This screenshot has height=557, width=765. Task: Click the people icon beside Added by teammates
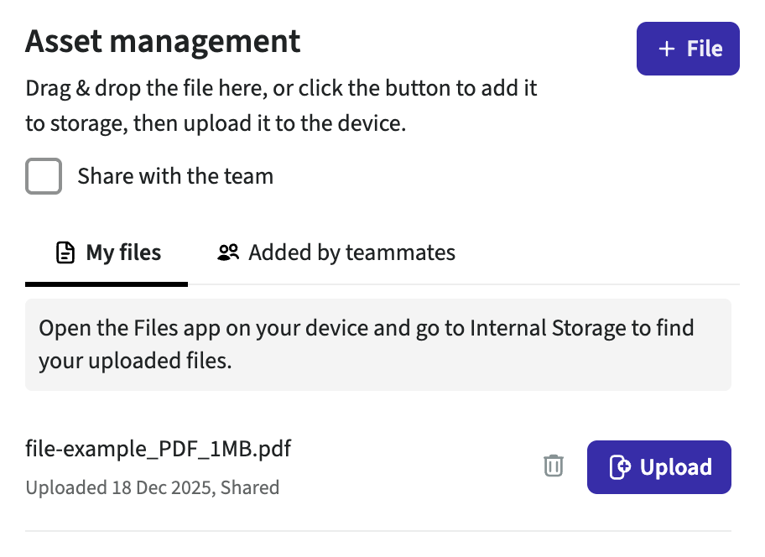tap(228, 252)
